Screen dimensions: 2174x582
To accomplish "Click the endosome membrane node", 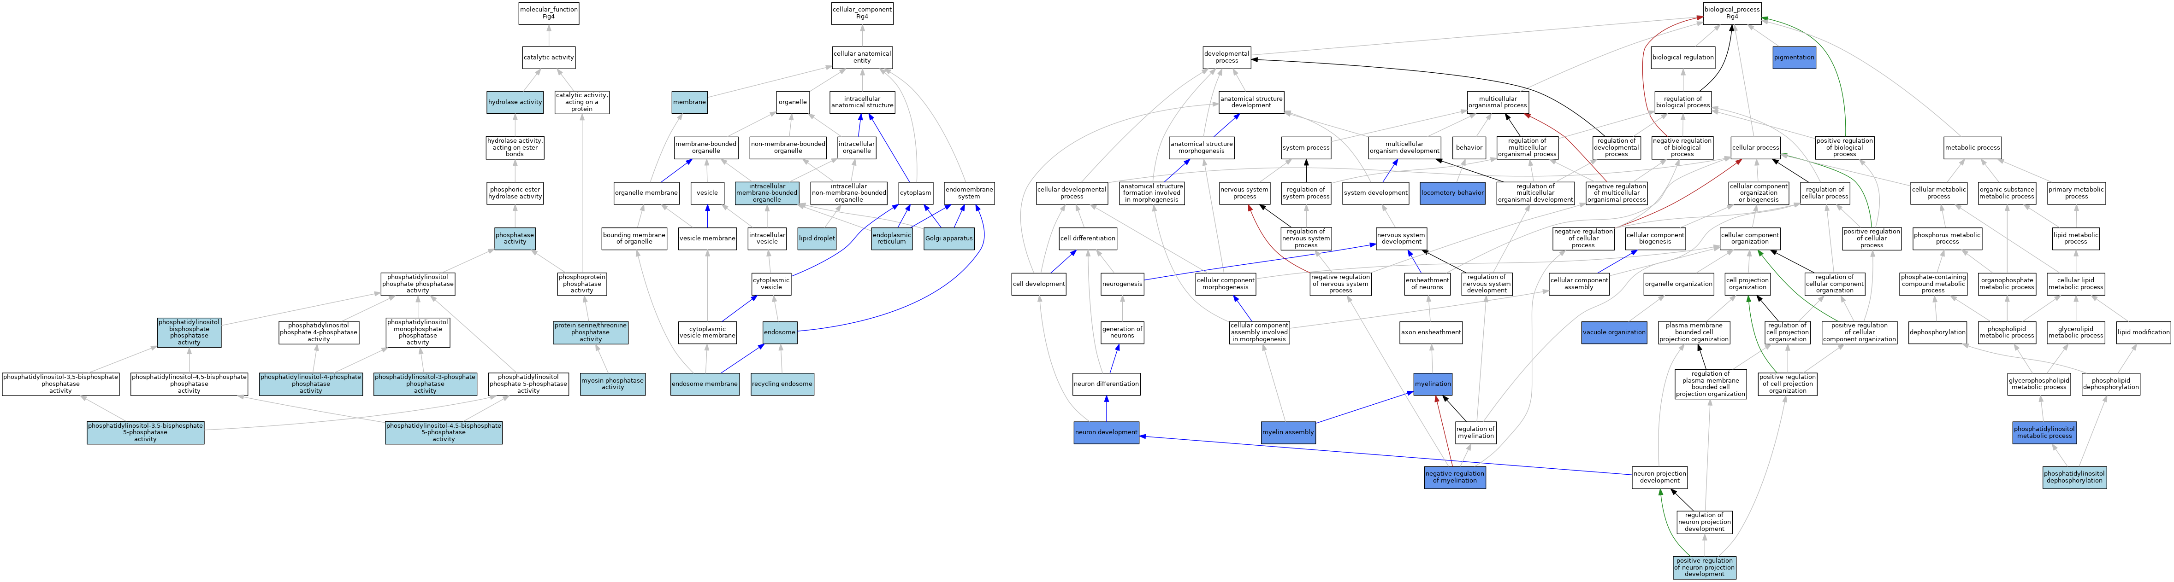I will pos(705,384).
